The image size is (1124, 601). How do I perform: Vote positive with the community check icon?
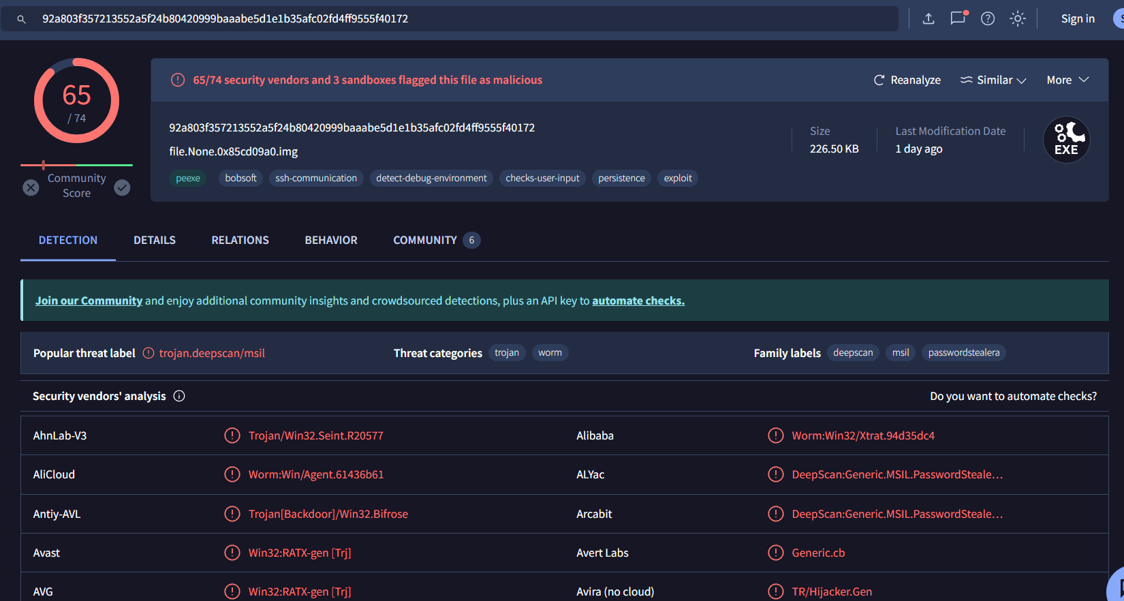(x=122, y=187)
